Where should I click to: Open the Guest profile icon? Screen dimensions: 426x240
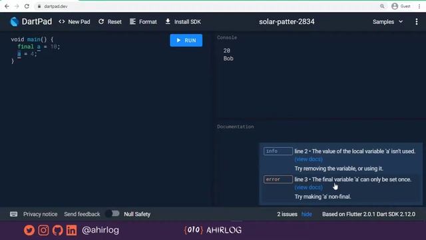point(395,6)
